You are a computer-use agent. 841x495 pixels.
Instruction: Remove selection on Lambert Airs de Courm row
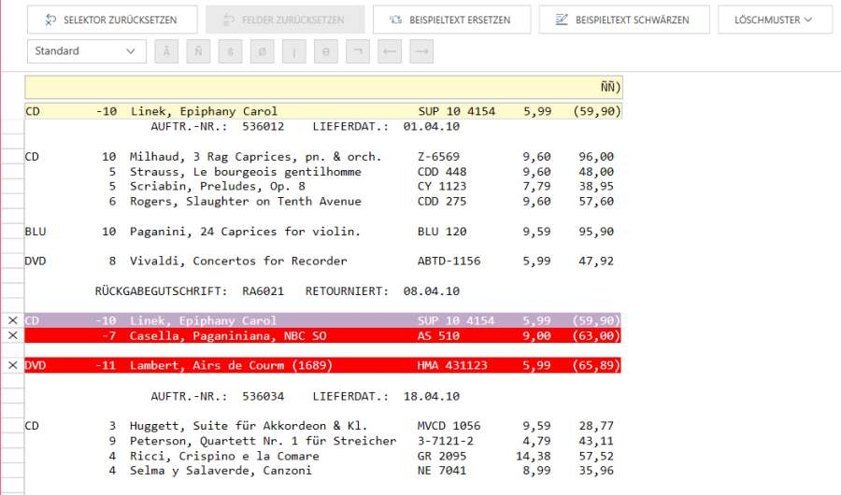13,365
